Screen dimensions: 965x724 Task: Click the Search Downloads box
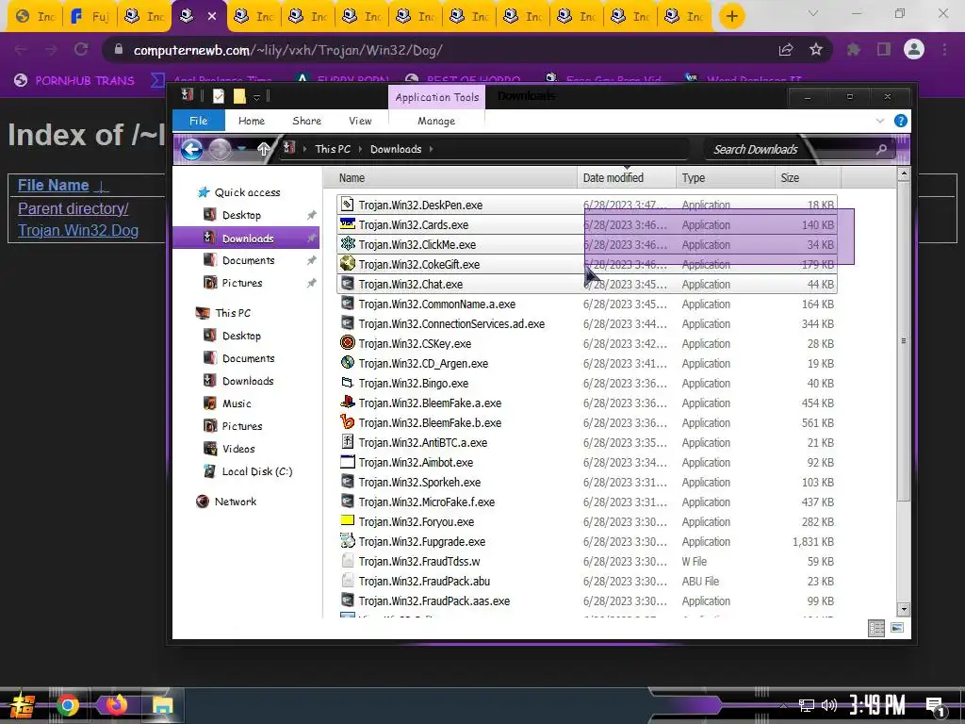click(x=797, y=149)
